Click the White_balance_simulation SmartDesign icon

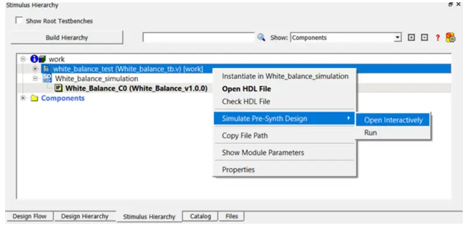coord(47,79)
